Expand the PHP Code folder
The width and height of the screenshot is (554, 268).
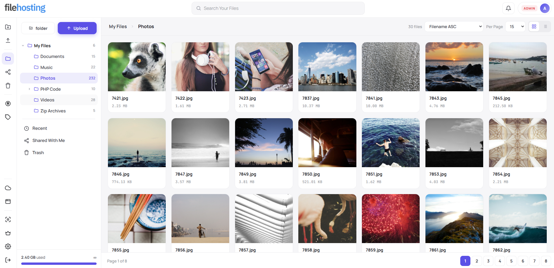coord(29,89)
